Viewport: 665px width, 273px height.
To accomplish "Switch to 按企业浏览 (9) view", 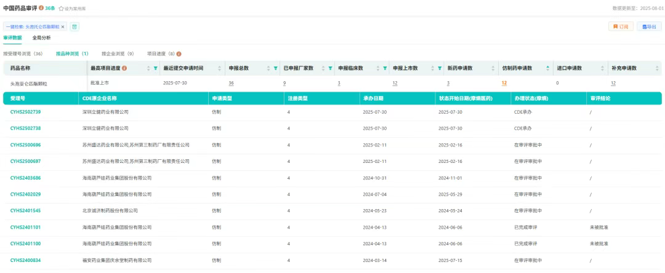I will [x=118, y=54].
